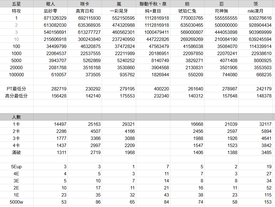Screen dimensions: 275x207
Task: Click the PT最低分 row label
Action: [x=16, y=89]
